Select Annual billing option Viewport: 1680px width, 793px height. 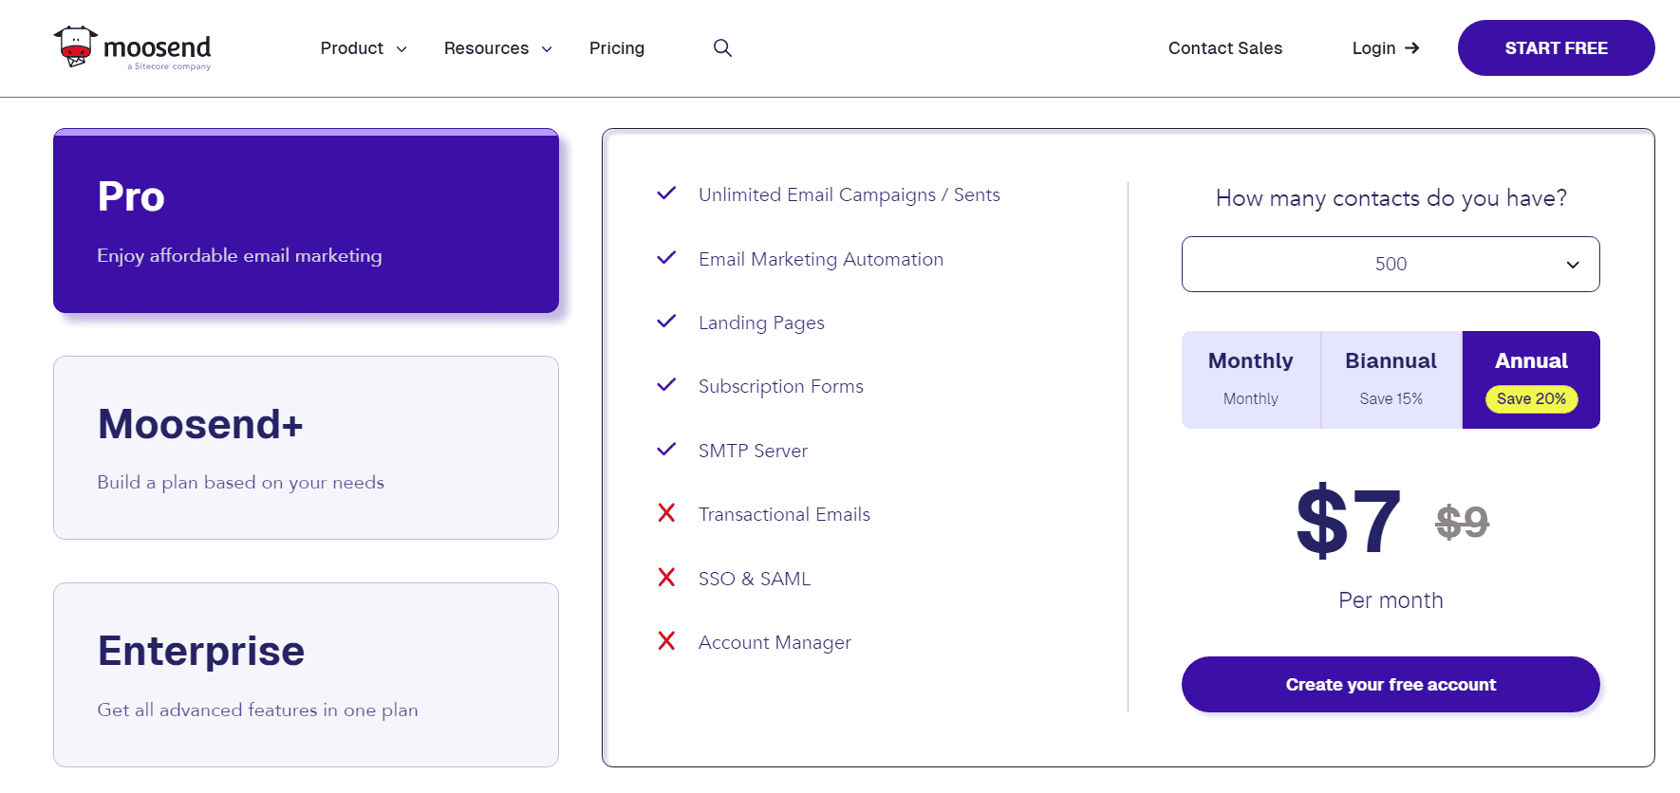(1531, 379)
